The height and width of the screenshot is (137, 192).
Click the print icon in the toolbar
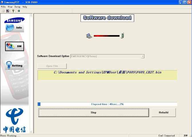(3, 11)
